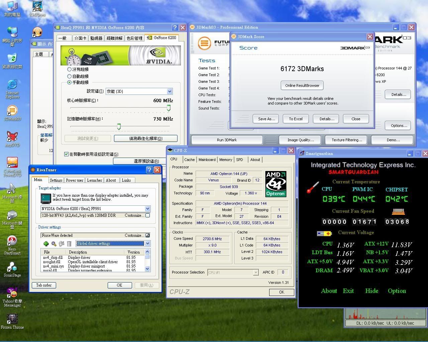Click Close in 3DMark Score dialog
The height and width of the screenshot is (342, 428).
pyautogui.click(x=356, y=119)
